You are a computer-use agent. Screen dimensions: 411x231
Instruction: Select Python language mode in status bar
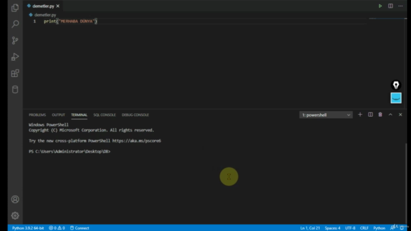(379, 228)
